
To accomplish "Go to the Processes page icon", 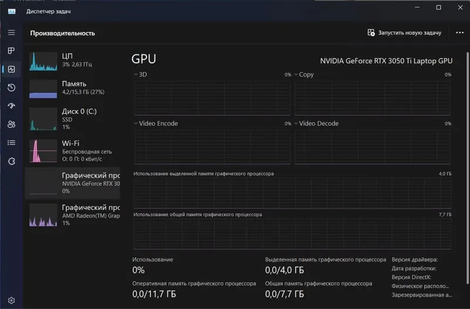I will coord(11,50).
